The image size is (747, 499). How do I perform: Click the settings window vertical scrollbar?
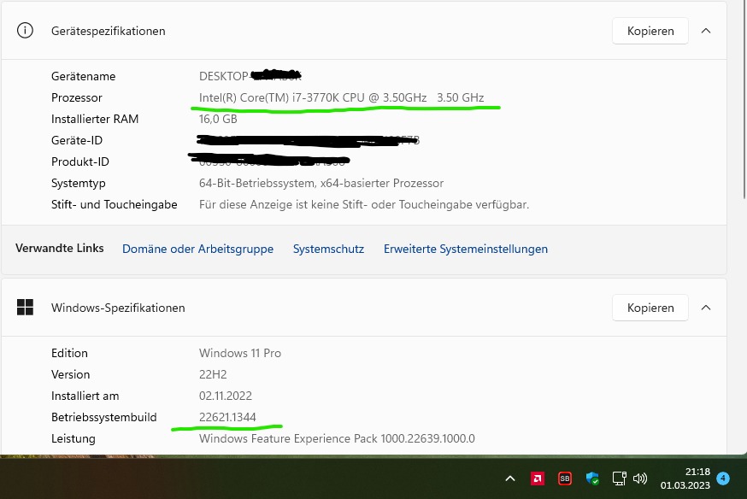[744, 100]
